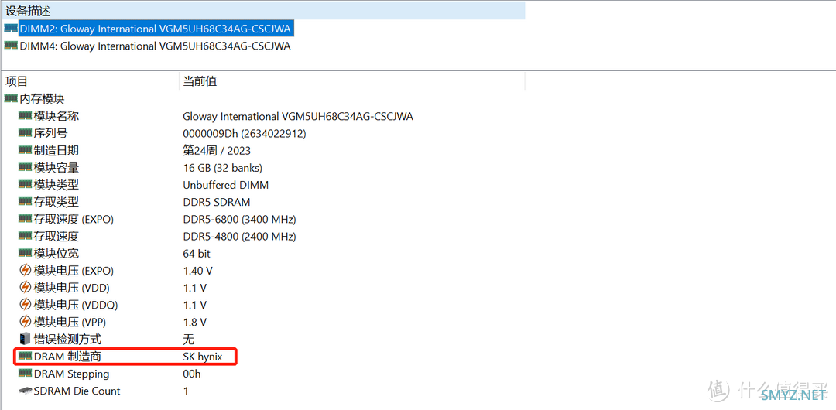The height and width of the screenshot is (410, 836).
Task: Select the 模块电压 (VPP) row label
Action: point(71,322)
